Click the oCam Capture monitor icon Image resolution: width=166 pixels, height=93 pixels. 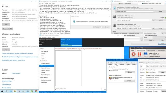tap(146, 54)
